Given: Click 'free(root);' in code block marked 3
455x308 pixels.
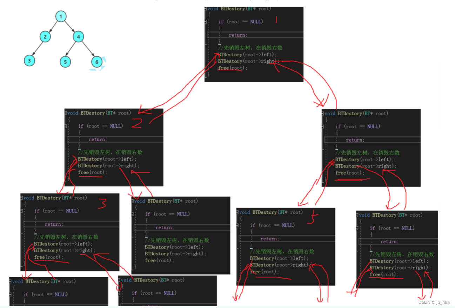Looking at the screenshot, I should [x=49, y=257].
